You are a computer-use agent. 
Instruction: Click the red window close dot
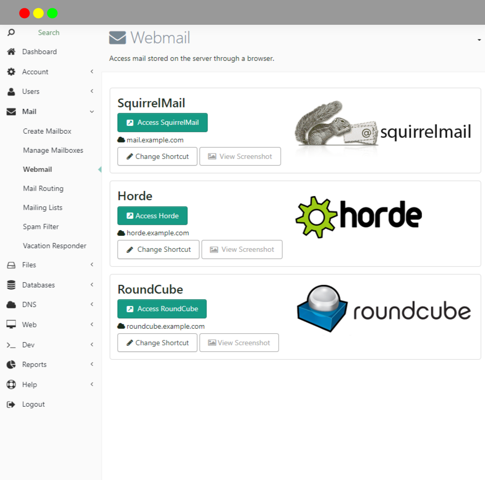[x=24, y=13]
